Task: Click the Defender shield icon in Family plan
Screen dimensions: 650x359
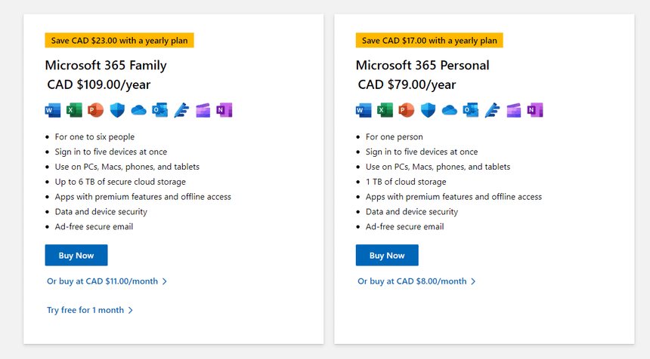Action: click(x=117, y=110)
